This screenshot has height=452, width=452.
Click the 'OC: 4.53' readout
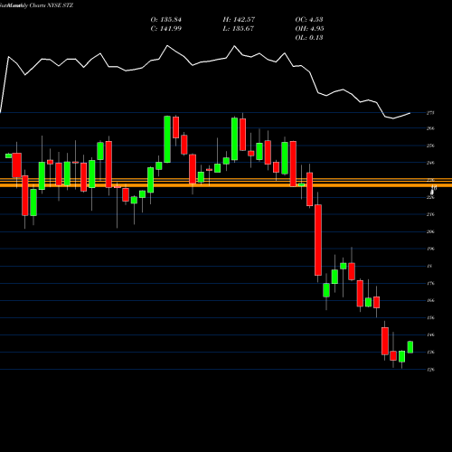pos(309,20)
